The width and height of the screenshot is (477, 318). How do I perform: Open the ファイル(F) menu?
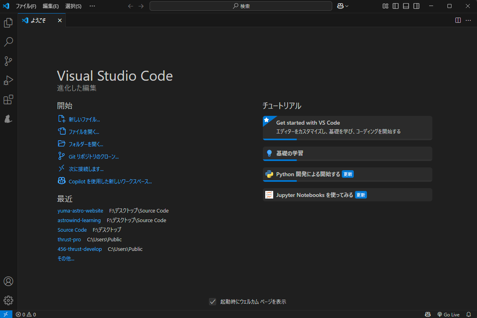(26, 6)
